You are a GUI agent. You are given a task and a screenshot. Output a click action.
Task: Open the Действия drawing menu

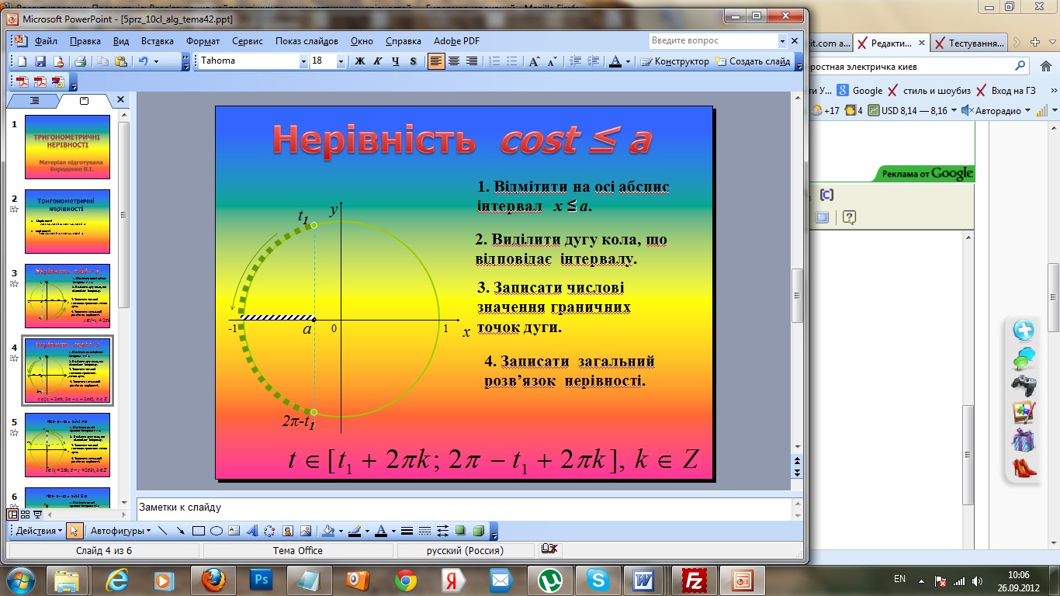tap(40, 531)
